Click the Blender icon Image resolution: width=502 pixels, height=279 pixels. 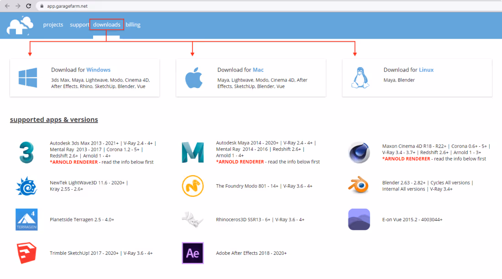(359, 185)
